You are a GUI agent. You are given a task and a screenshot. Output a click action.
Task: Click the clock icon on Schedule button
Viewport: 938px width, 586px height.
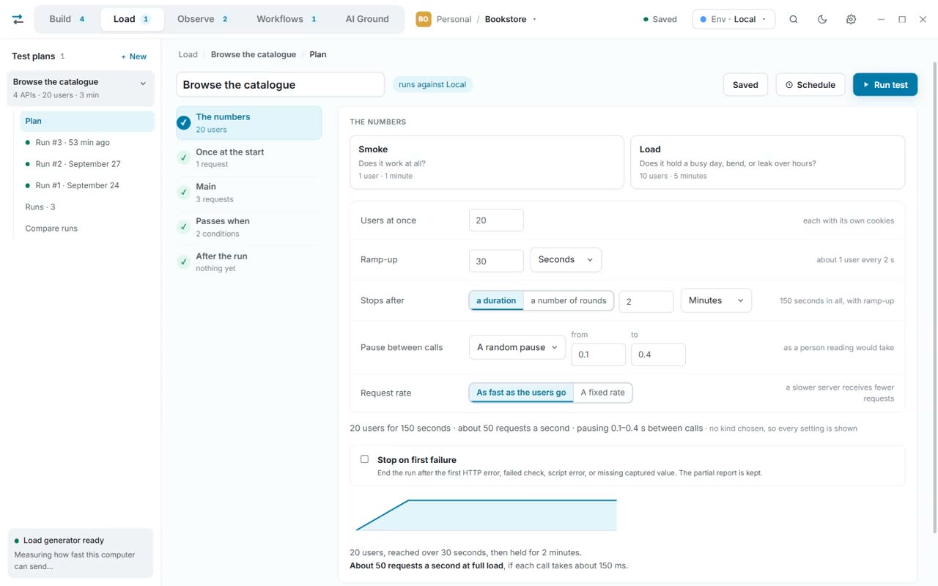(789, 85)
